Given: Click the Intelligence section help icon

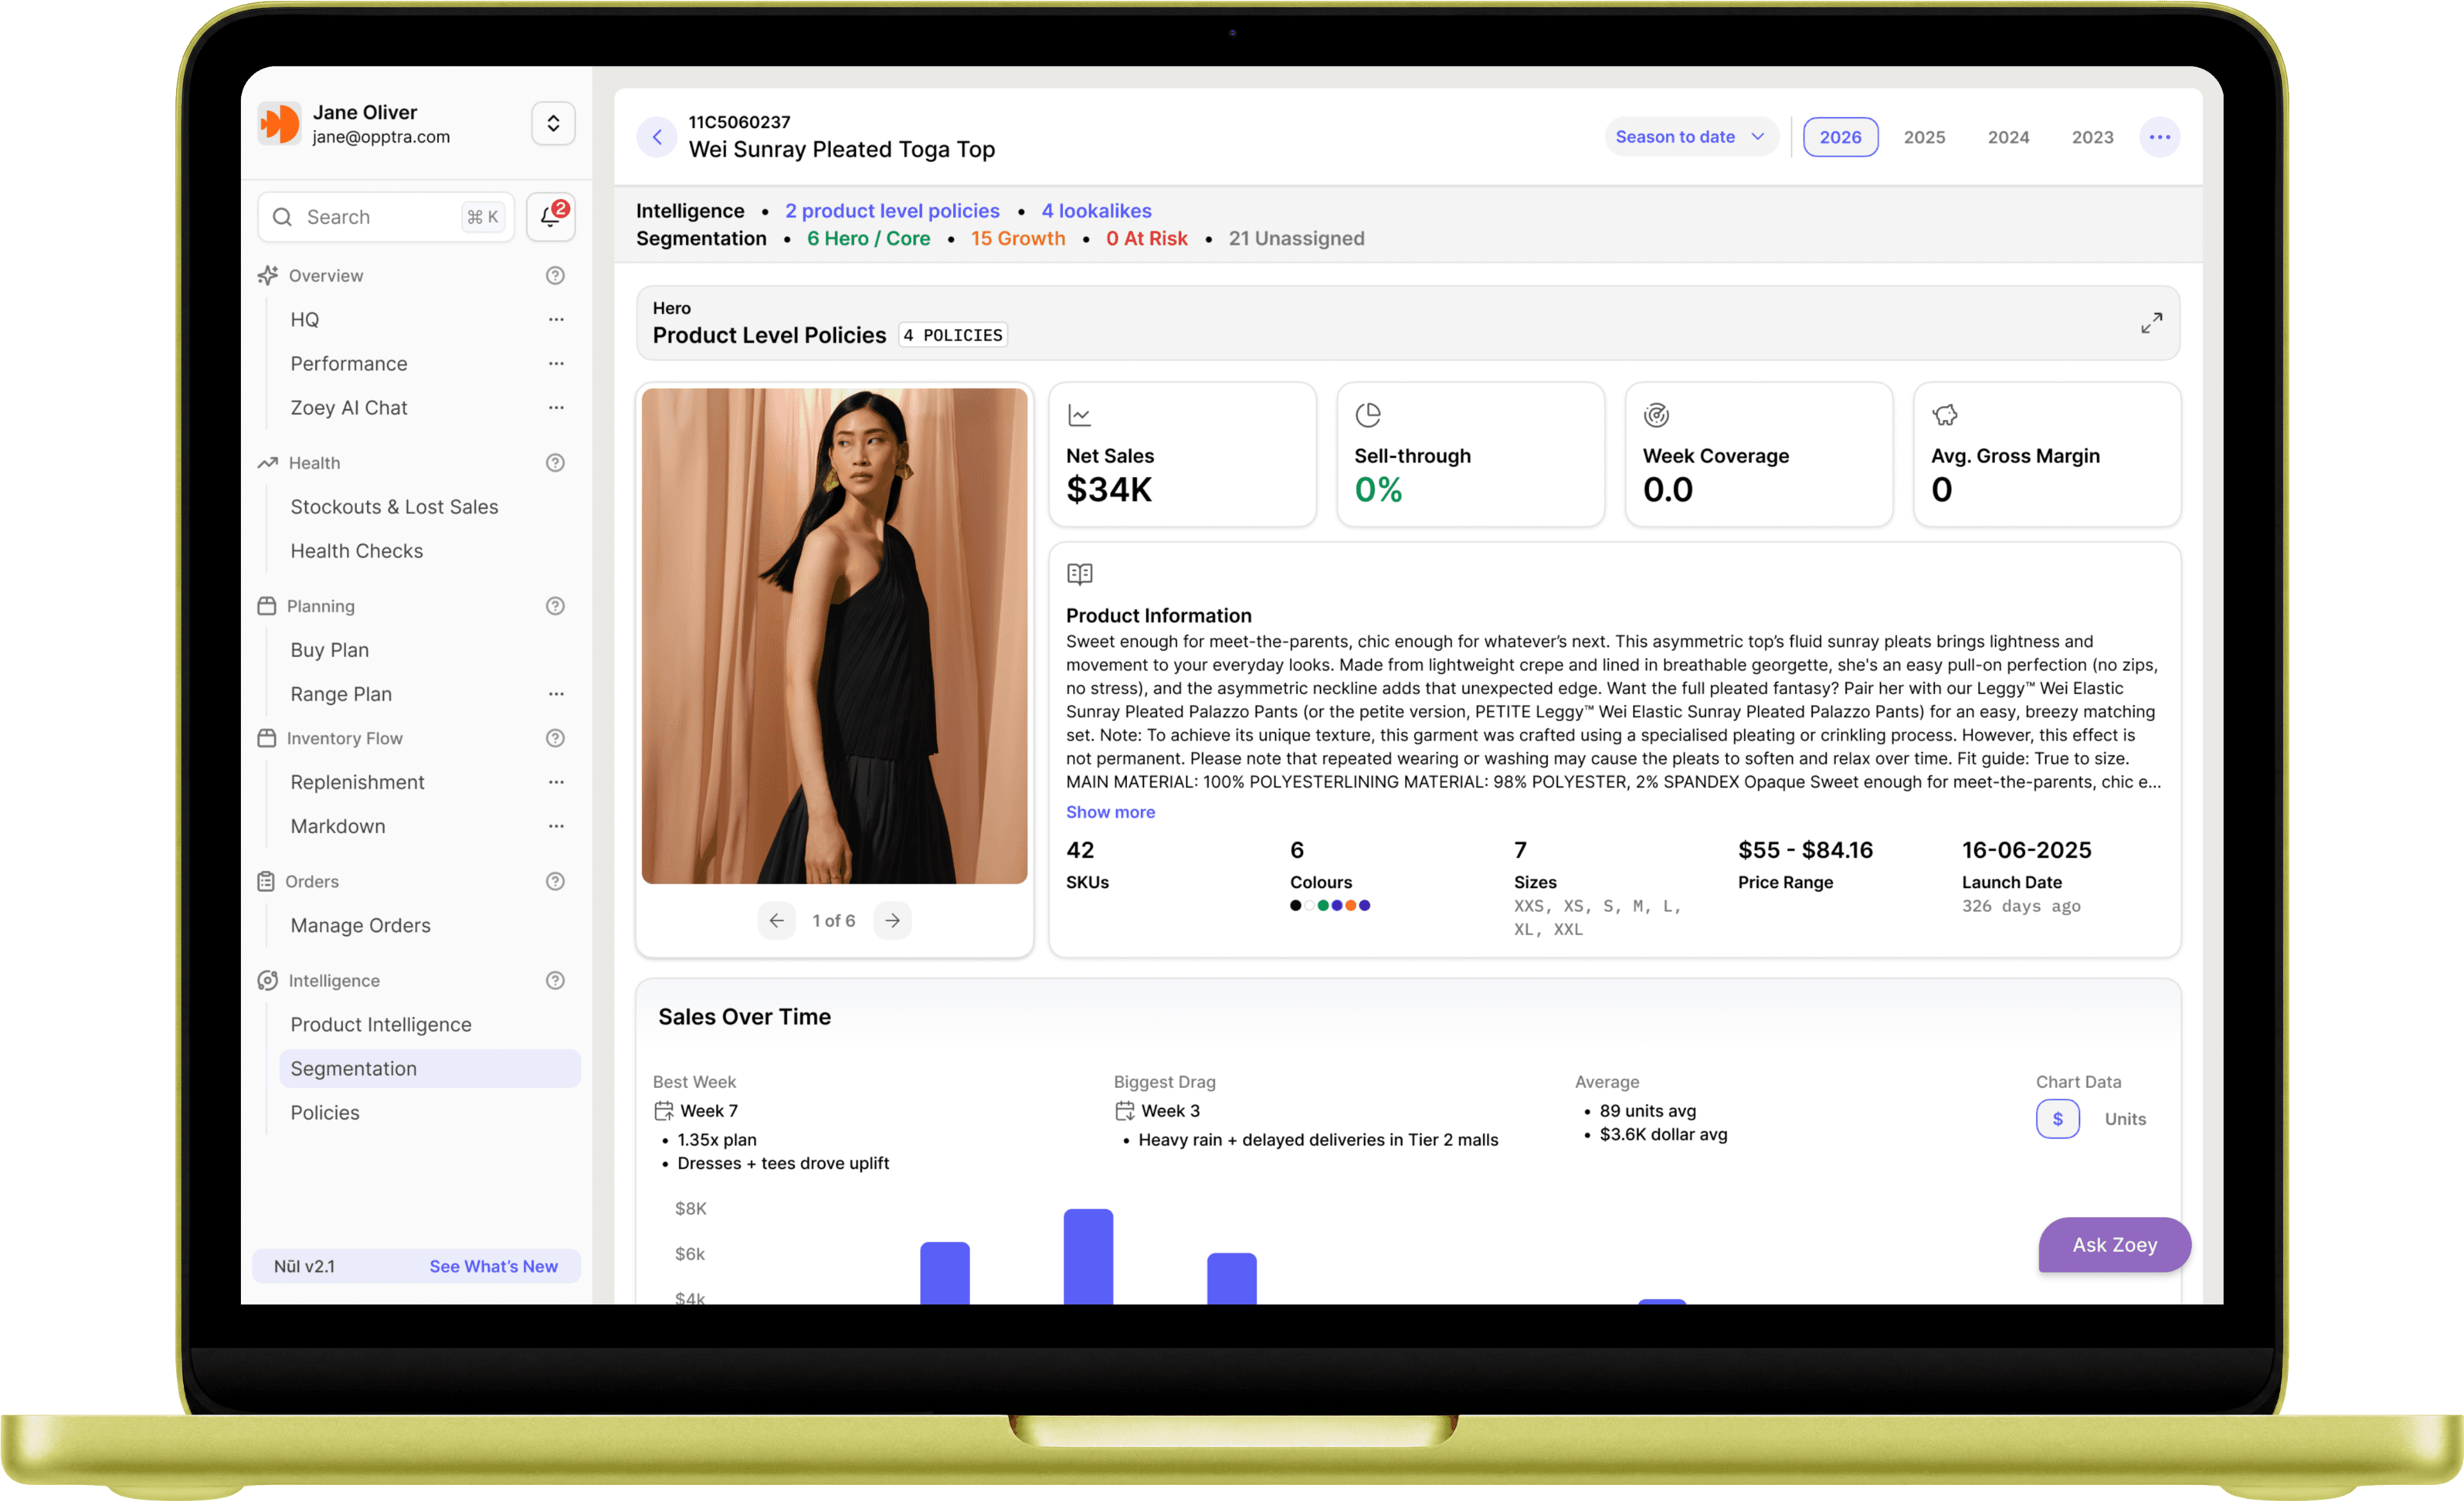Looking at the screenshot, I should (x=555, y=980).
